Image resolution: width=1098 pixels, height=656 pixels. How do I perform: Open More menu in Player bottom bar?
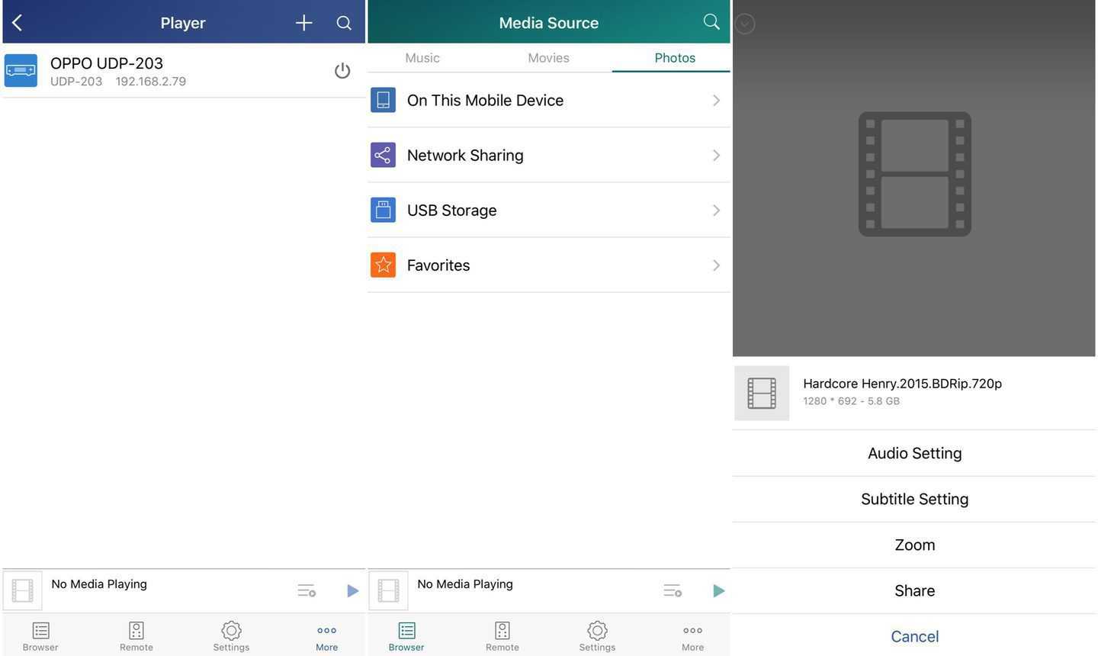tap(326, 635)
